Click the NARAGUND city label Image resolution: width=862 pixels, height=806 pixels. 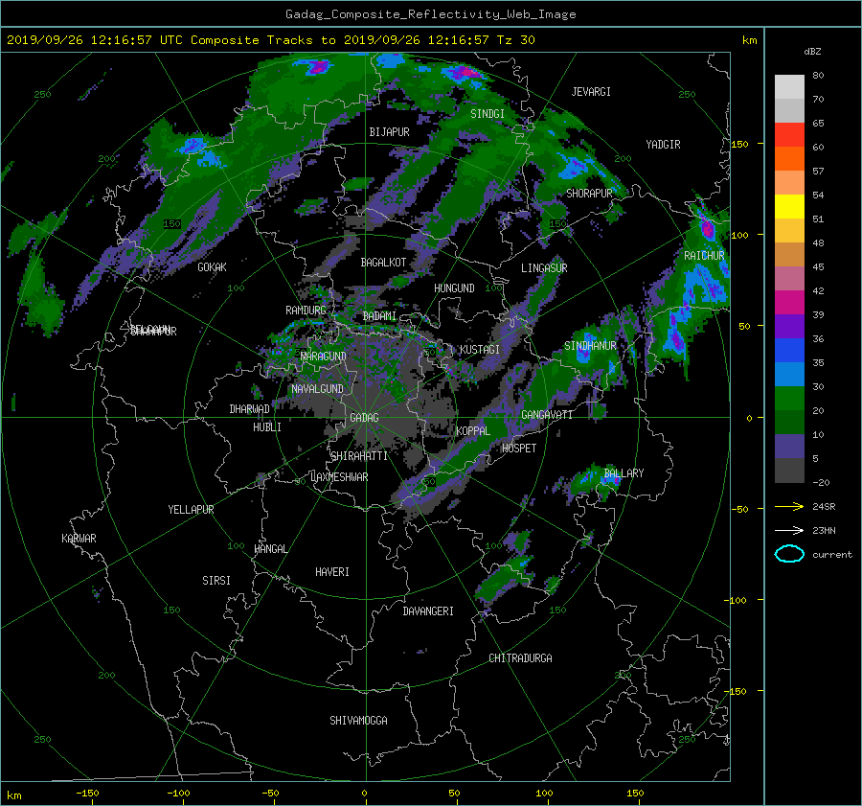(324, 357)
